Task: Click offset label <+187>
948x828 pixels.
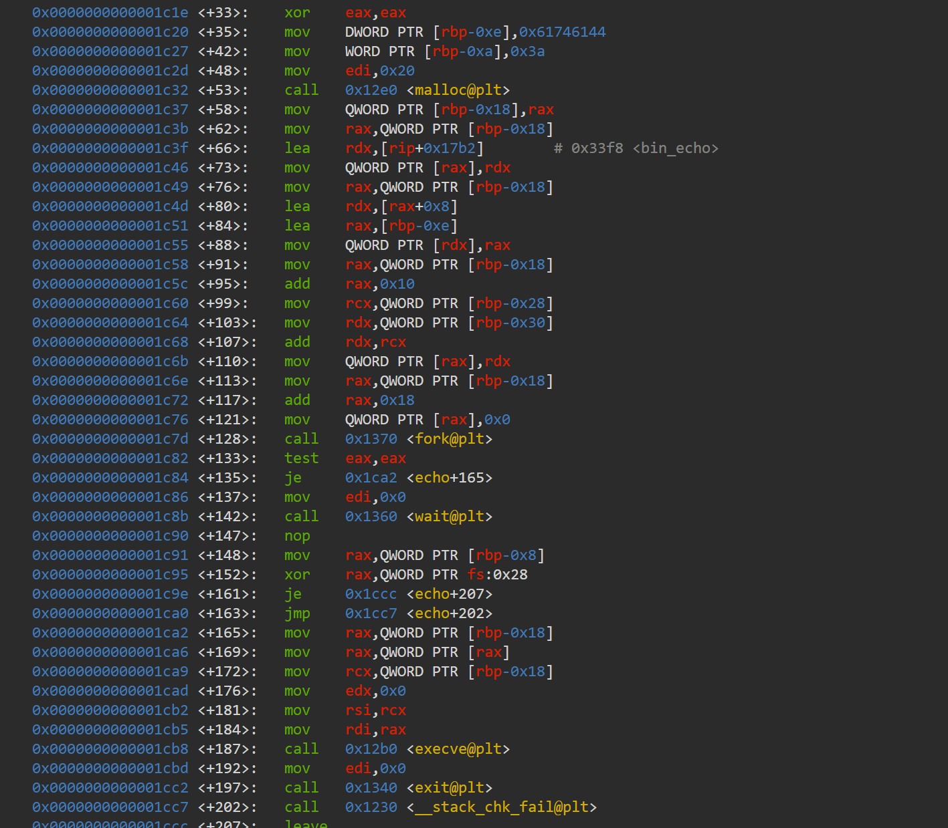Action: (x=227, y=749)
